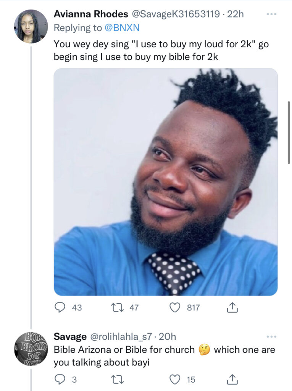This screenshot has width=292, height=391.
Task: Share Avianna Rhodes' tweet
Action: [x=232, y=307]
